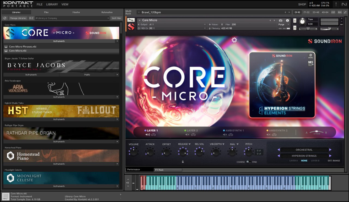349x202 pixels.
Task: Open the VIEW menu
Action: pyautogui.click(x=65, y=4)
